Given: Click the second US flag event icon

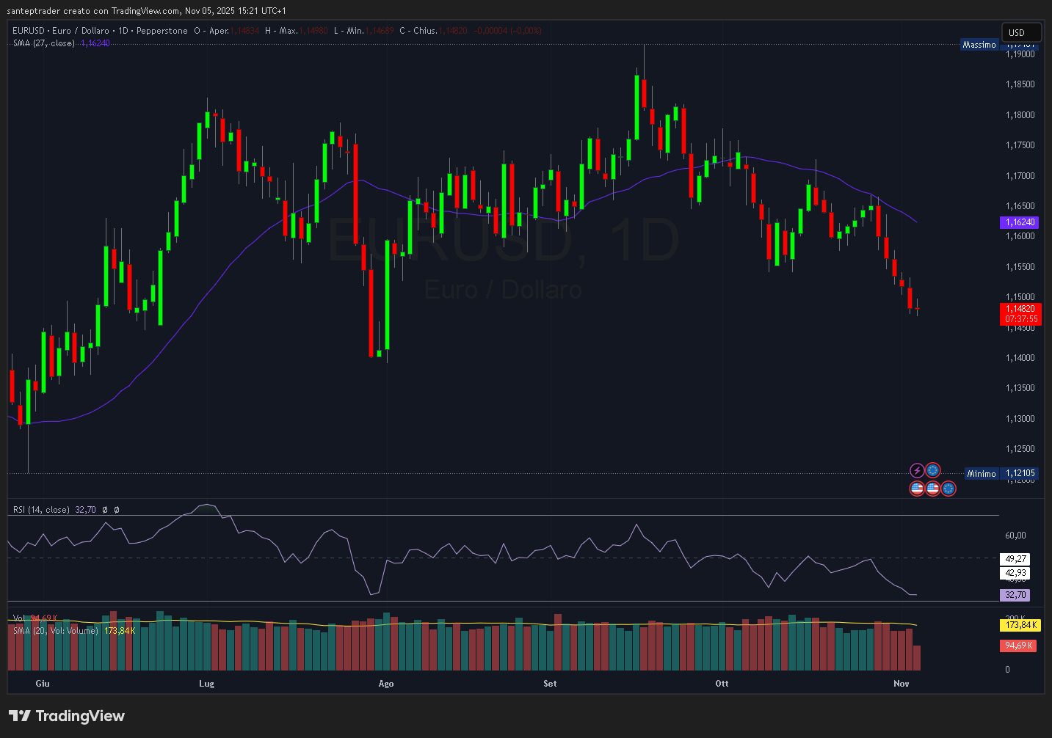Looking at the screenshot, I should coord(932,489).
